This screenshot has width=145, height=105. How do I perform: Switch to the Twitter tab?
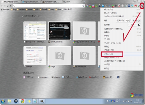(x=31, y=2)
